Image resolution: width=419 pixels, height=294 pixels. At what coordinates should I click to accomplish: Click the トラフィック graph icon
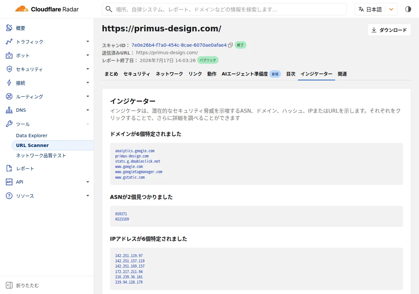[9, 42]
